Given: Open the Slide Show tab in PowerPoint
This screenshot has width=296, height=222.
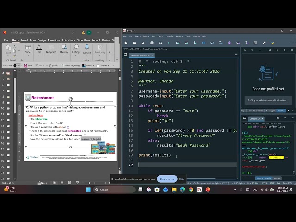Looking at the screenshot, I should click(83, 40).
